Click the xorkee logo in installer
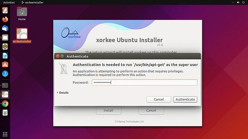Image resolution: width=248 pixels, height=139 pixels. click(x=71, y=33)
